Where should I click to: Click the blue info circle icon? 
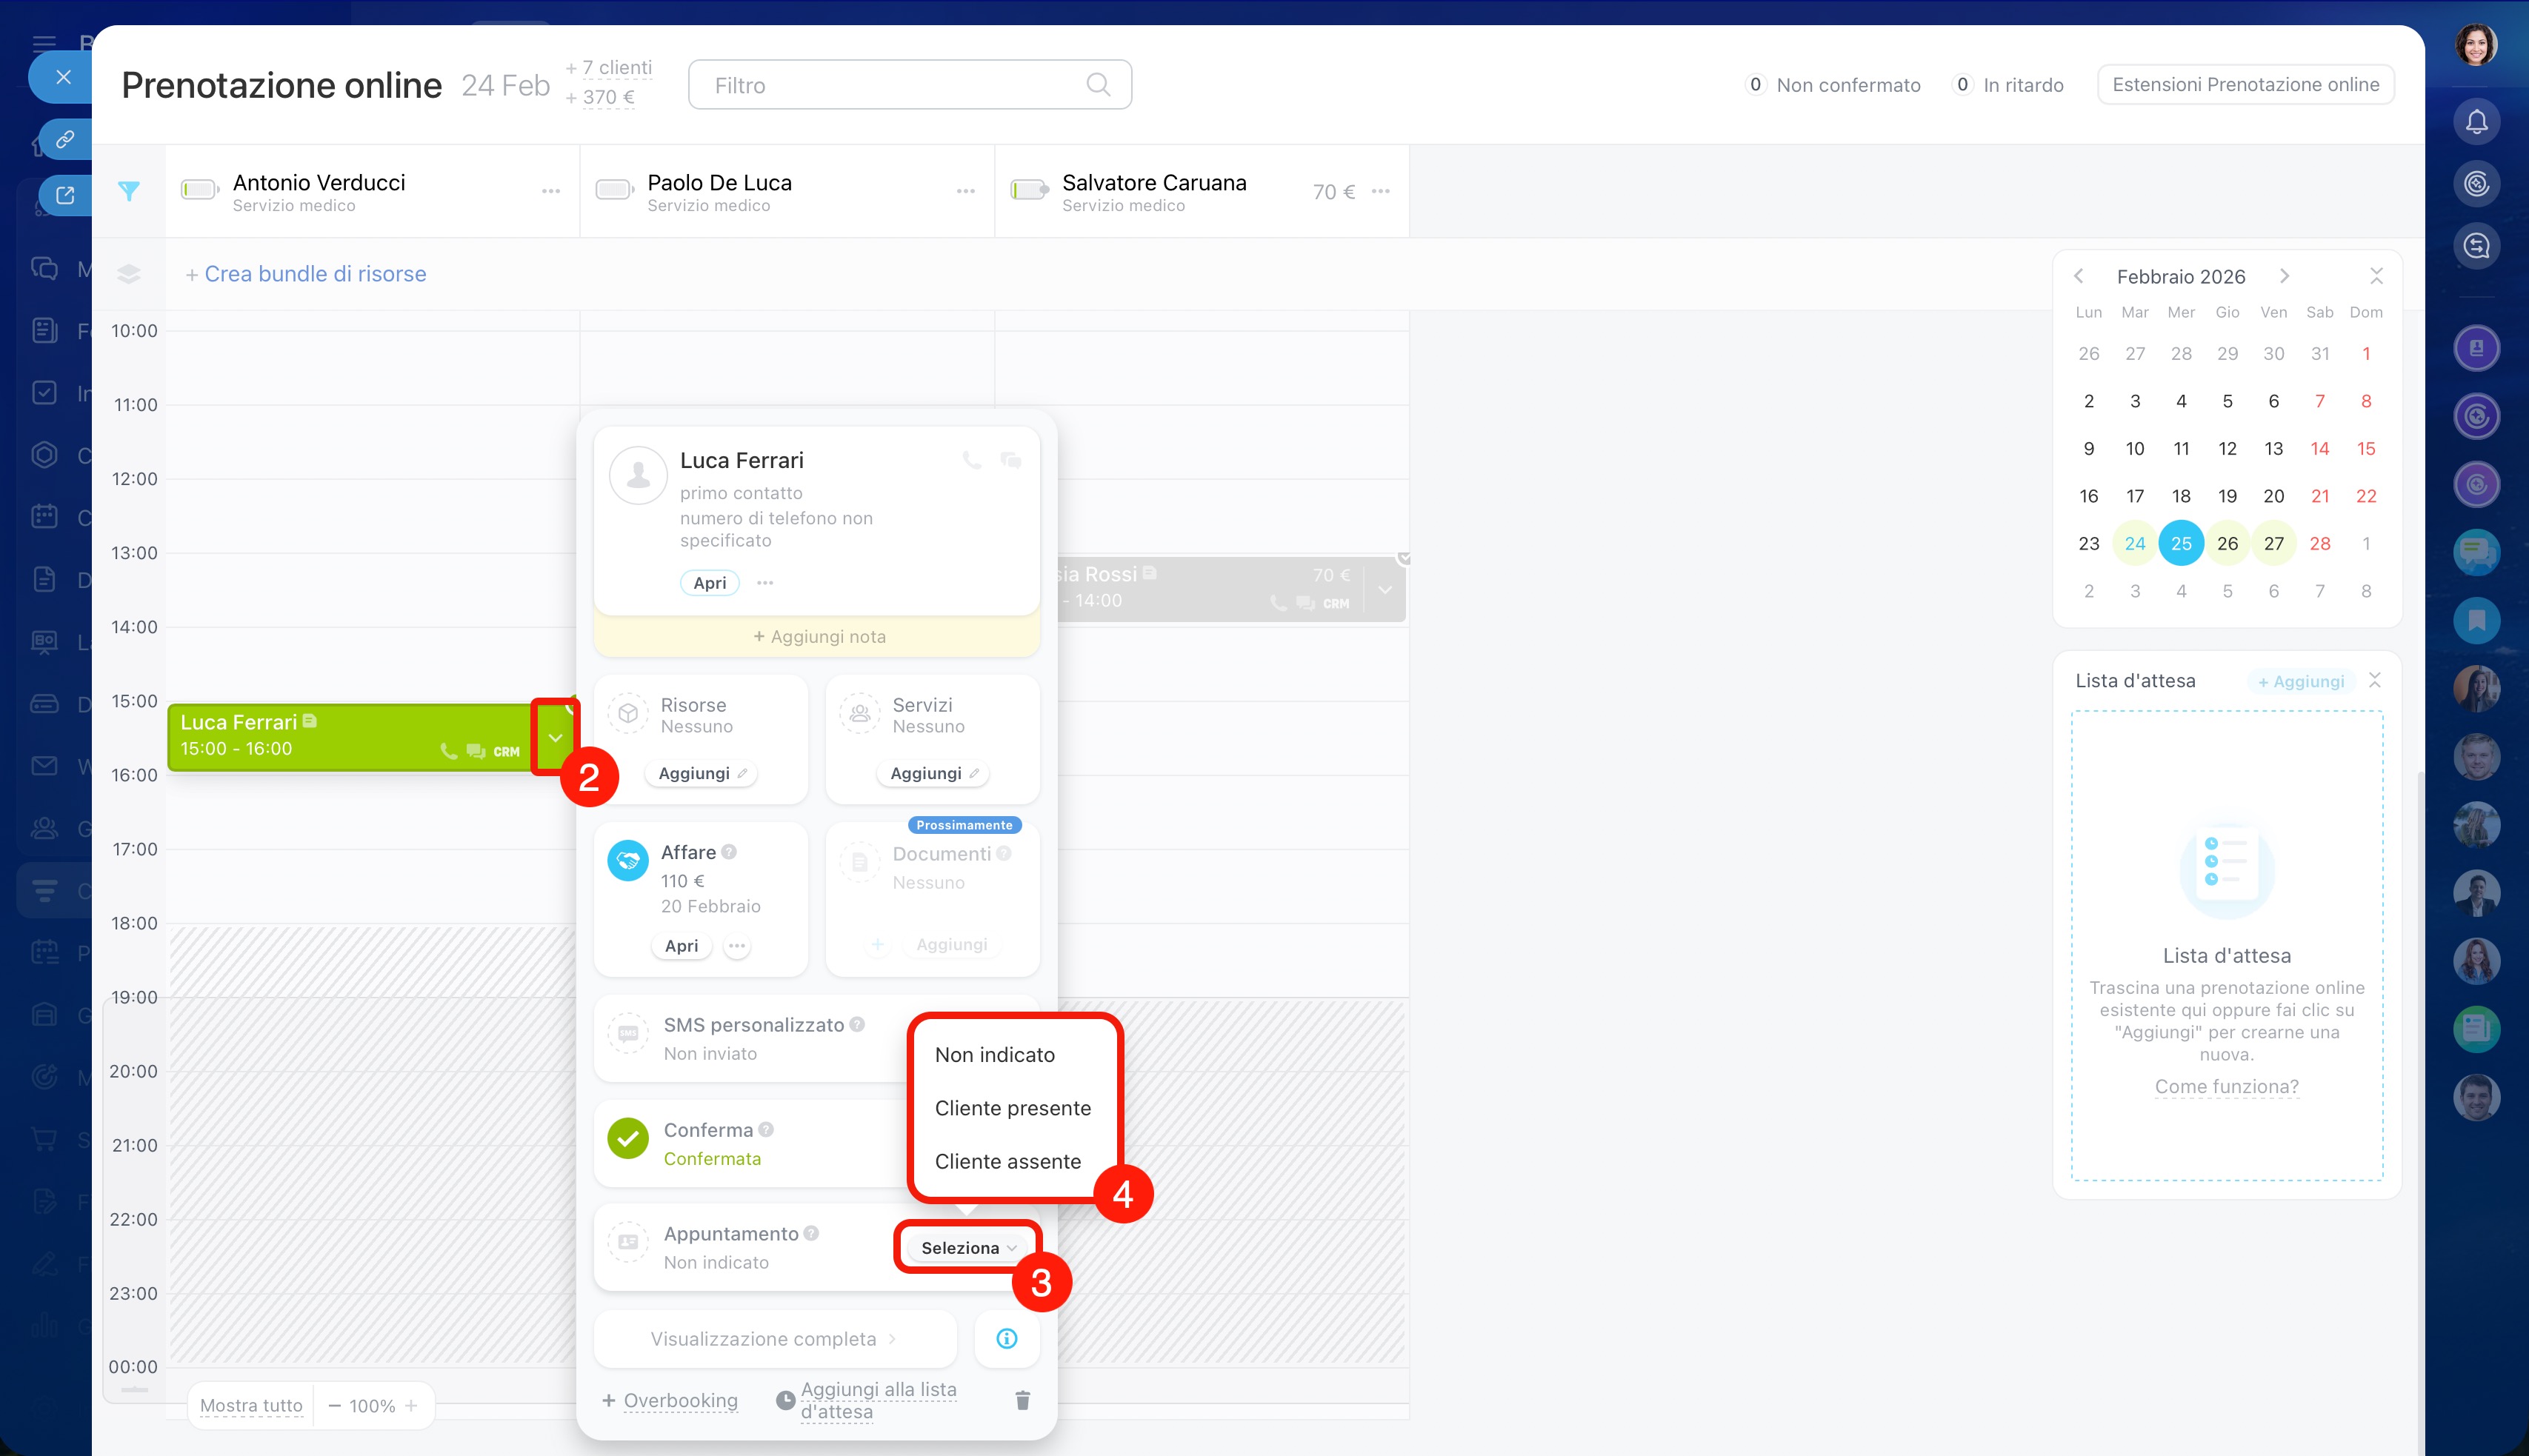(1007, 1338)
